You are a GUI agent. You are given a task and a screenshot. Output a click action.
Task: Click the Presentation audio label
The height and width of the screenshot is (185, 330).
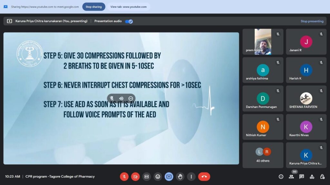coord(108,21)
